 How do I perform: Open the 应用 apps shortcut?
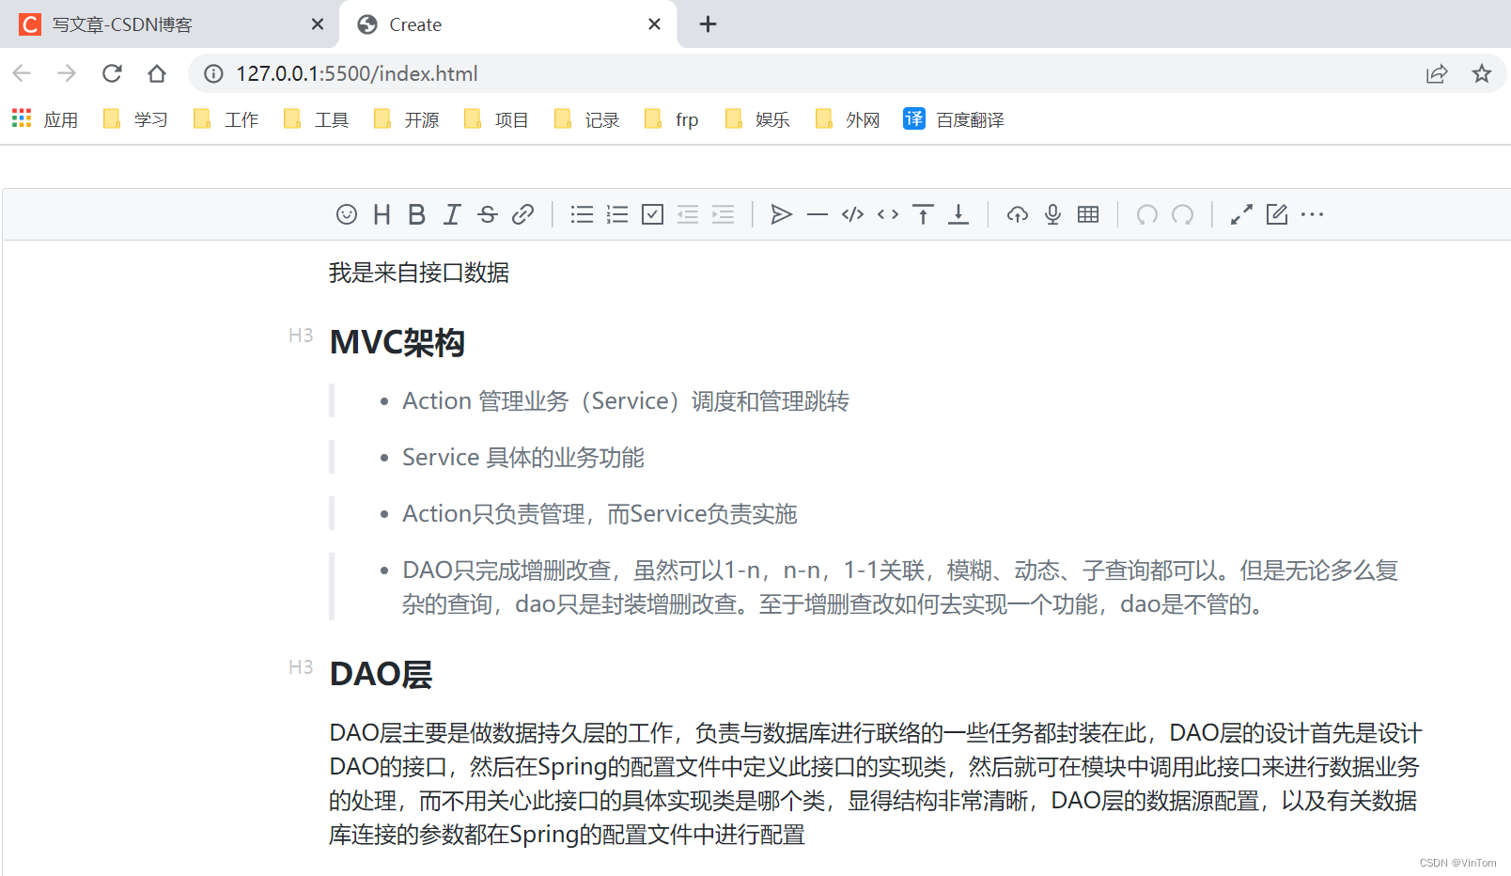(45, 119)
